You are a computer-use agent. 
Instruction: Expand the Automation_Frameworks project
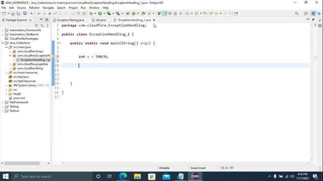(x=3, y=30)
